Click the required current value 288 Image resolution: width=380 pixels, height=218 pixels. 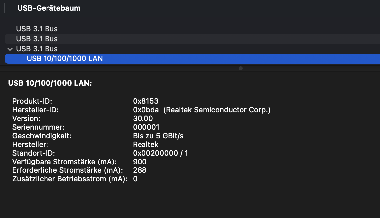point(140,170)
